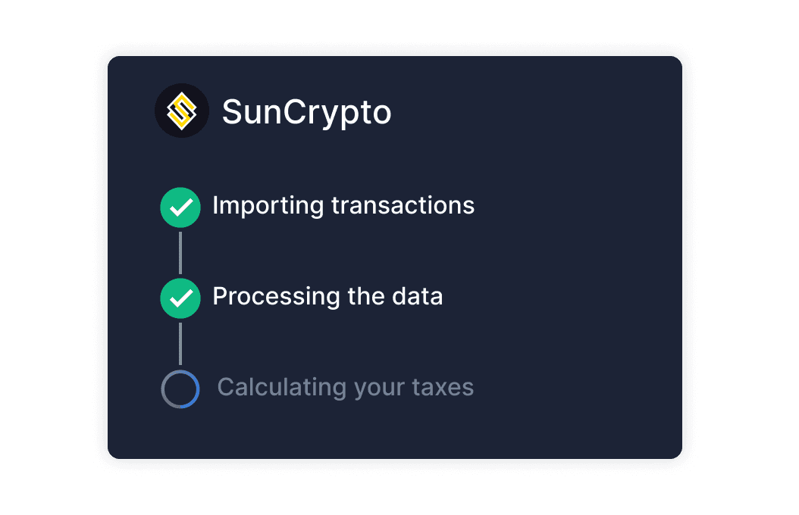The image size is (799, 515).
Task: Click the word "the" in Processing the data
Action: [x=368, y=296]
